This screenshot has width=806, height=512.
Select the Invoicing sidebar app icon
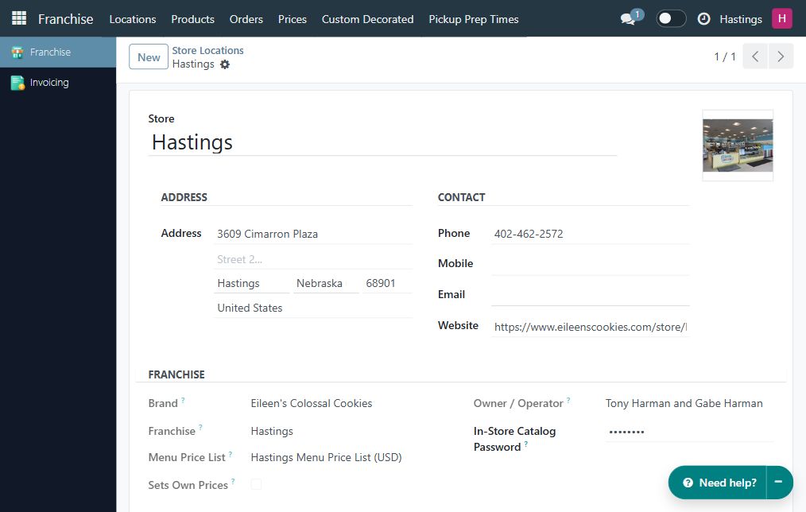point(17,82)
